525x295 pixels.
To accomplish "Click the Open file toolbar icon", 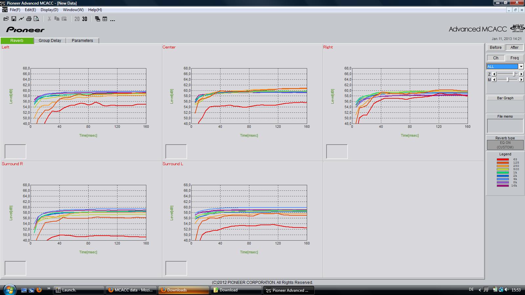I will (6, 19).
